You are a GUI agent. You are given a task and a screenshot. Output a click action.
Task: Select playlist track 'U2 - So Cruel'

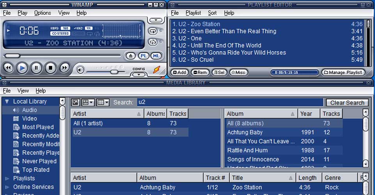point(267,60)
